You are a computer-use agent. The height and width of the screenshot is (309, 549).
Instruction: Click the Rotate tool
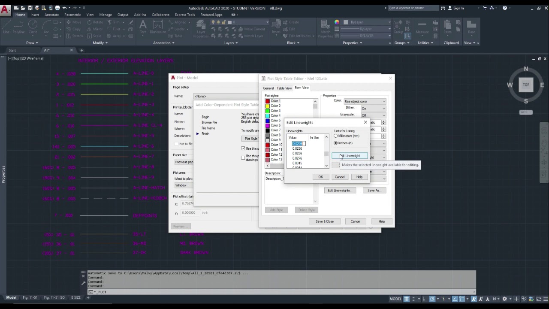pos(94,22)
